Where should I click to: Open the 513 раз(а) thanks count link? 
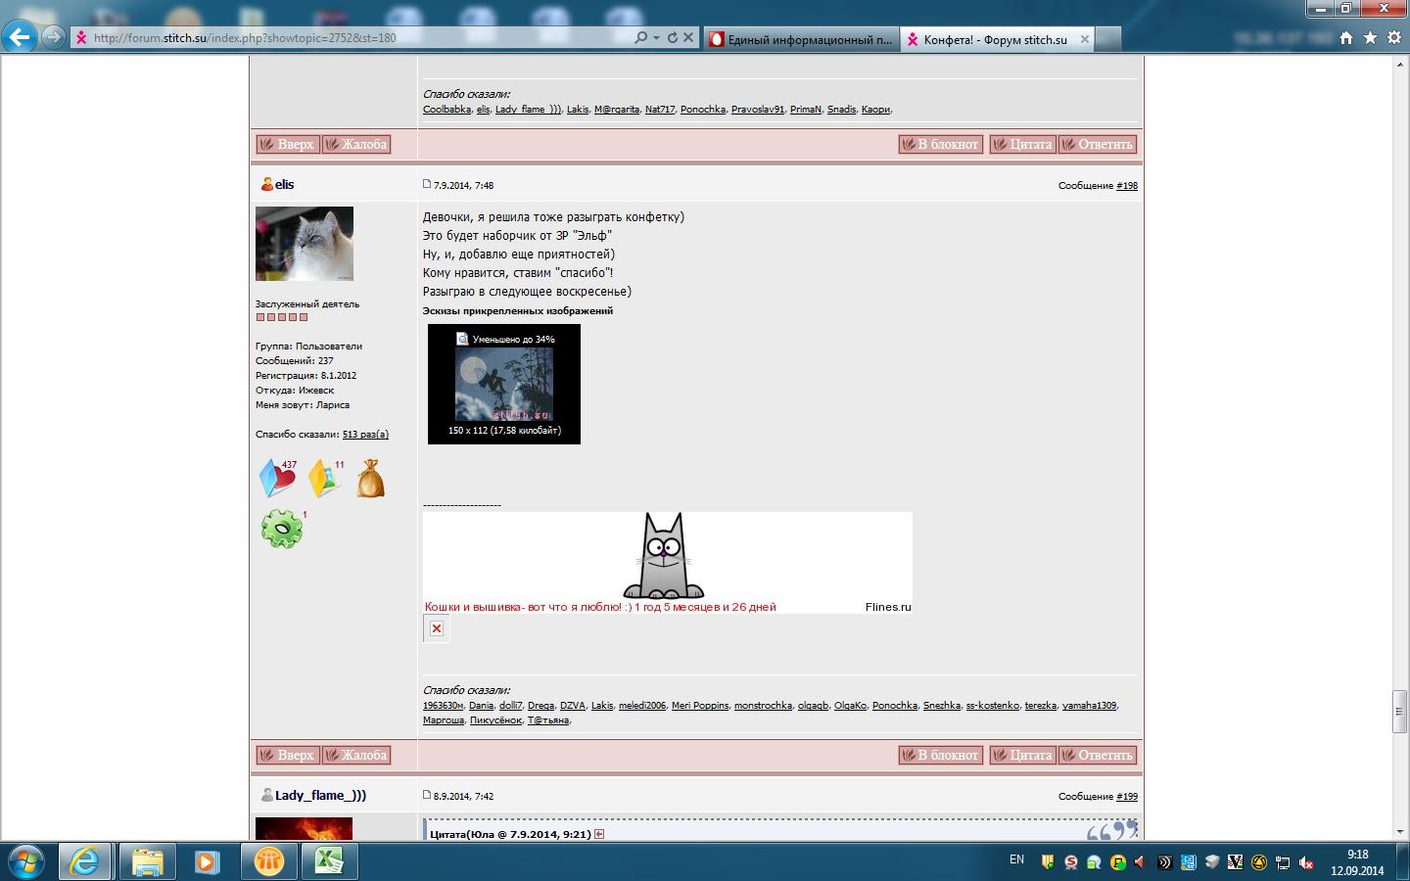[365, 435]
